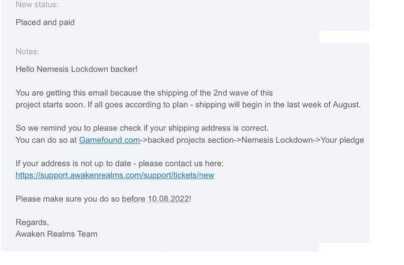The height and width of the screenshot is (265, 404).
Task: Click the 'New status:' label
Action: 37,4
